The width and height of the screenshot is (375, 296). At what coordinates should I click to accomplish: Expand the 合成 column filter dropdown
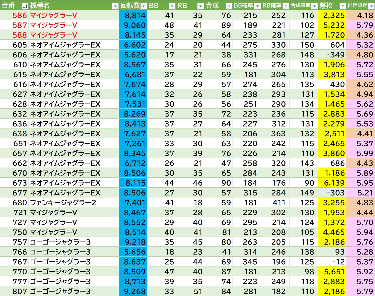[229, 6]
